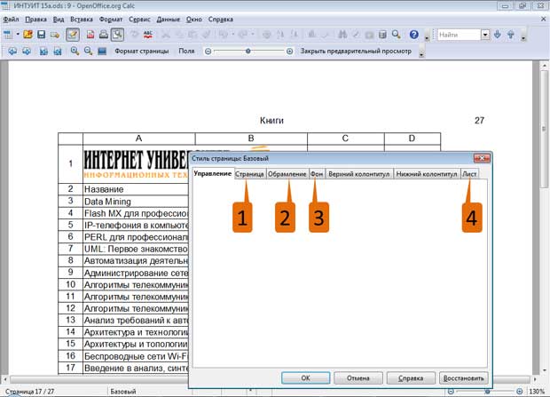
Task: Switch to the Нижний колонтитул tab
Action: point(427,174)
